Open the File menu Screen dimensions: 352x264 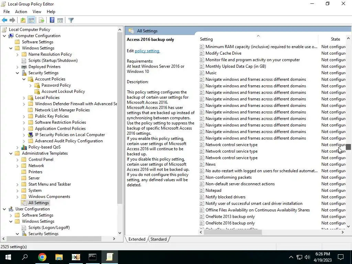7,12
